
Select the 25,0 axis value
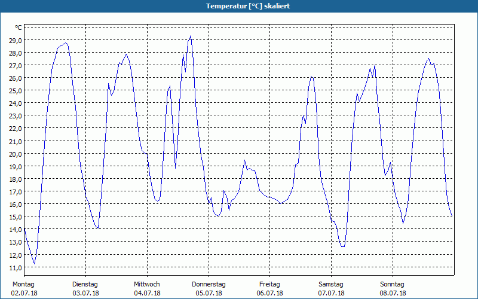tap(16, 91)
